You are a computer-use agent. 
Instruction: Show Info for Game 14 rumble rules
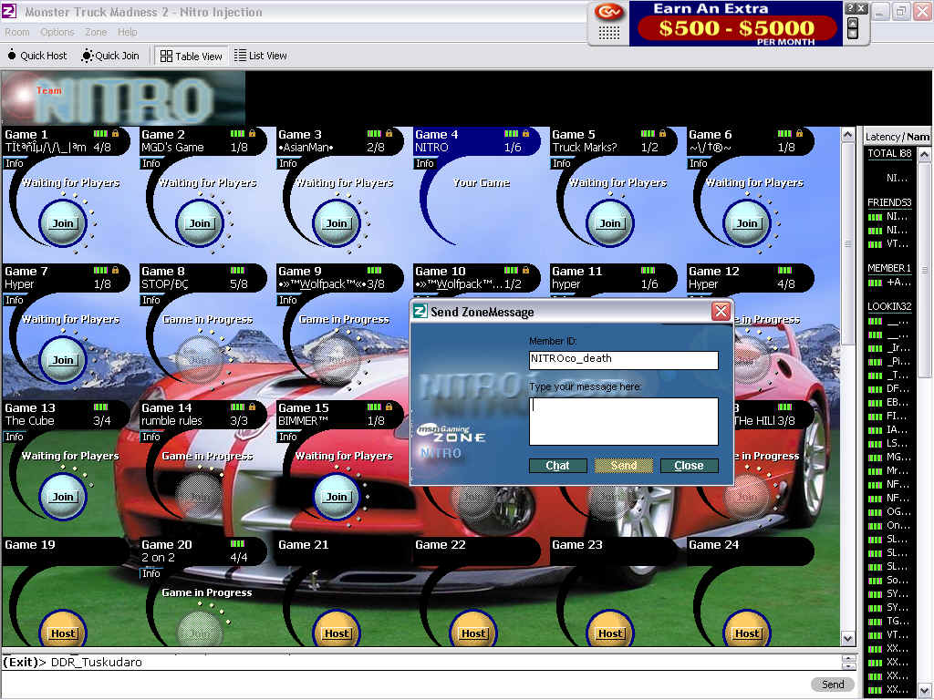150,437
